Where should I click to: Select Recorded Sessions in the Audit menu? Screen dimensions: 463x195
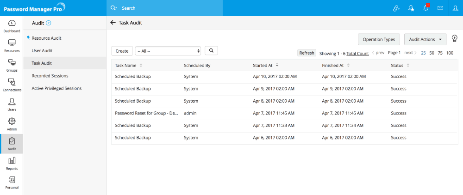(x=50, y=75)
